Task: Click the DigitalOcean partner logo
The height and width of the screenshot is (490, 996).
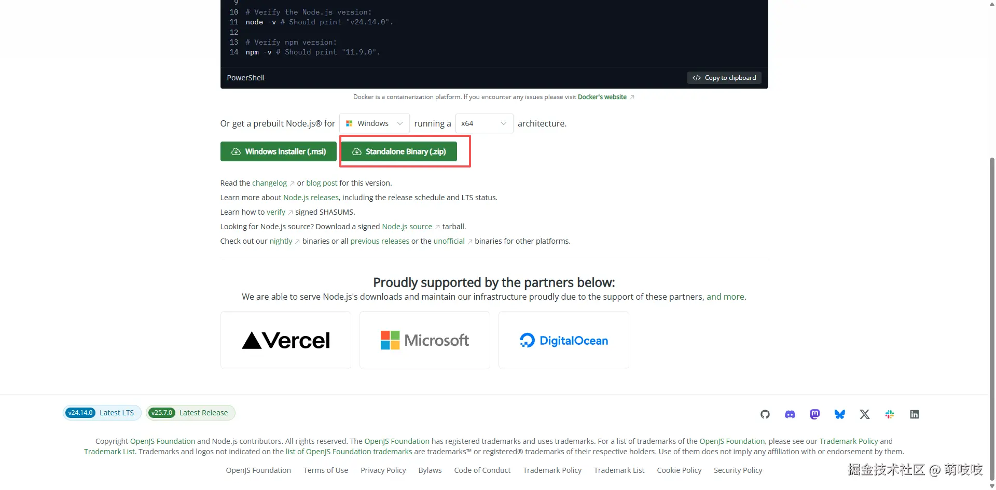Action: (x=563, y=340)
